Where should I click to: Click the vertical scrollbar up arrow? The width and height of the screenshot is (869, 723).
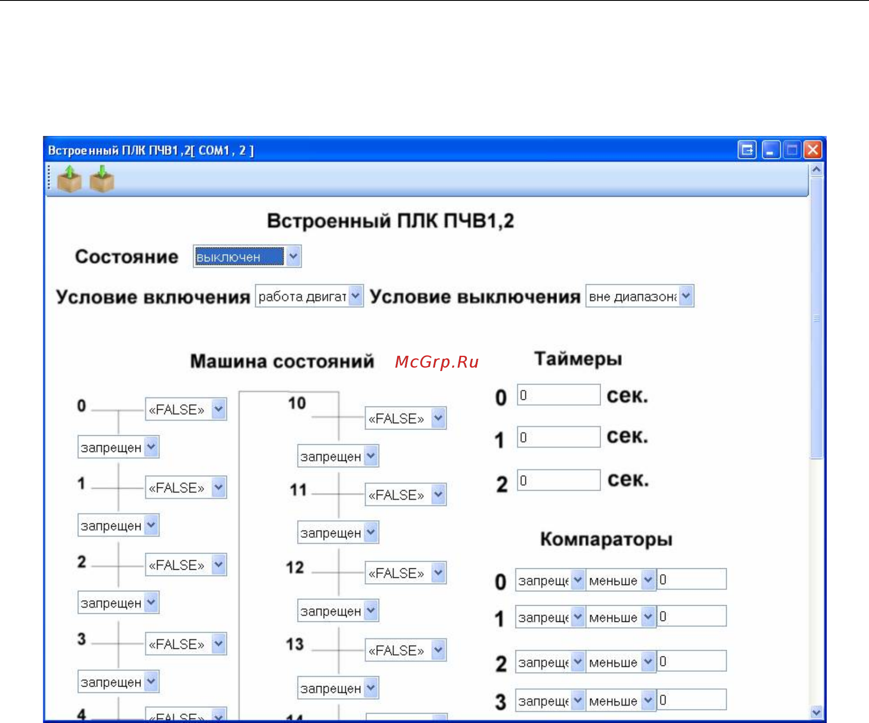pyautogui.click(x=817, y=170)
